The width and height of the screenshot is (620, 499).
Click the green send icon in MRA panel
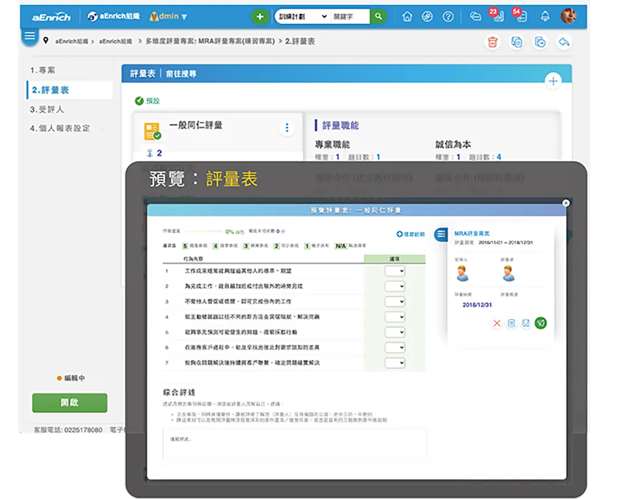[540, 323]
